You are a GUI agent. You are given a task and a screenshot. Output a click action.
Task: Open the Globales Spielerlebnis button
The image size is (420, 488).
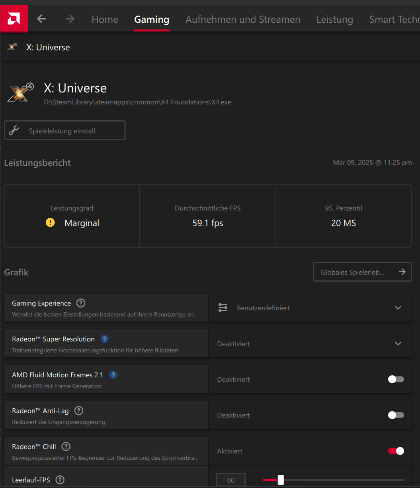[x=362, y=272]
